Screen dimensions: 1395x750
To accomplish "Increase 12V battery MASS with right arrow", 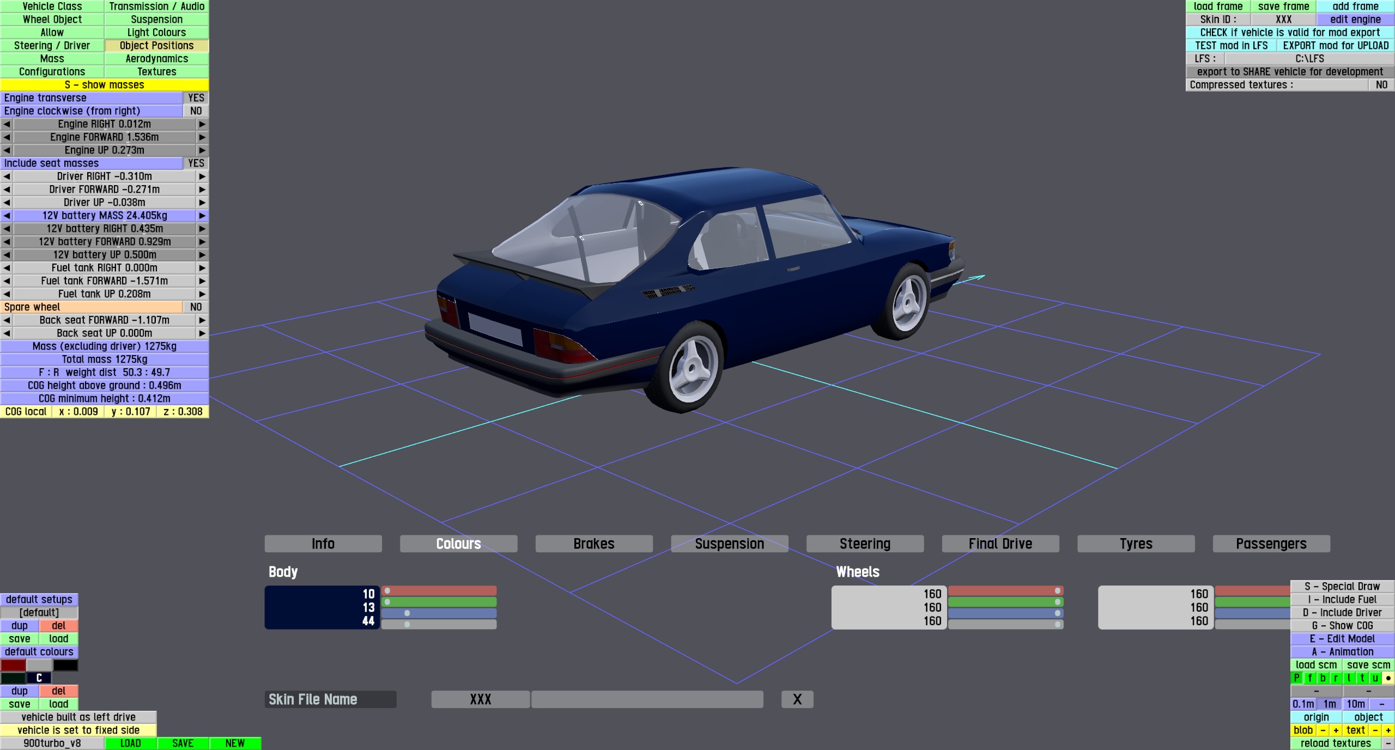I will click(x=202, y=216).
